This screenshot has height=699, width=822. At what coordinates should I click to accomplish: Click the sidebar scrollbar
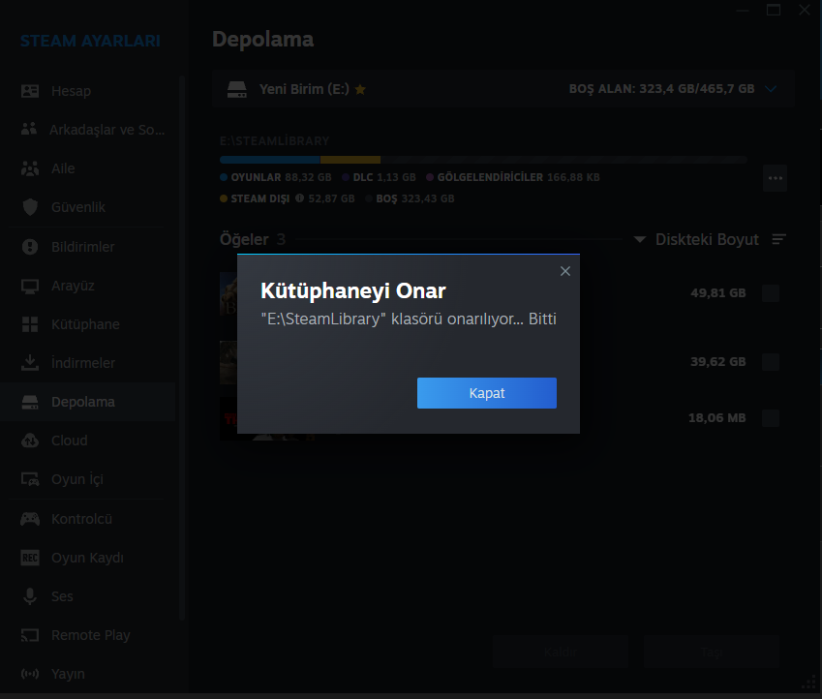182,349
